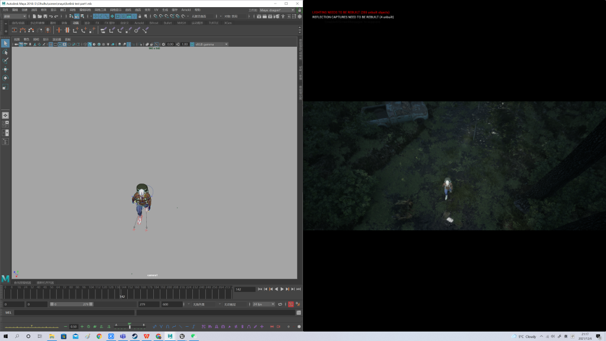The width and height of the screenshot is (606, 341).
Task: Open the Arnold menu in Maya menu bar
Action: (186, 10)
